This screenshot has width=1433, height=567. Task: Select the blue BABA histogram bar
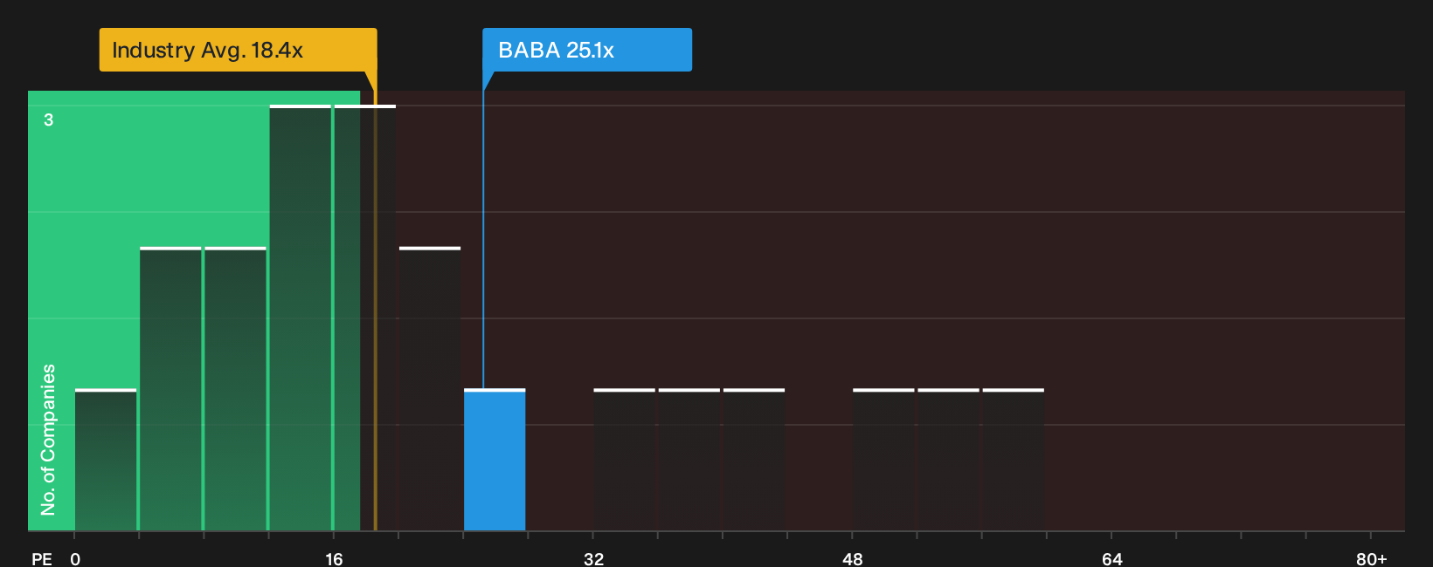coord(495,460)
